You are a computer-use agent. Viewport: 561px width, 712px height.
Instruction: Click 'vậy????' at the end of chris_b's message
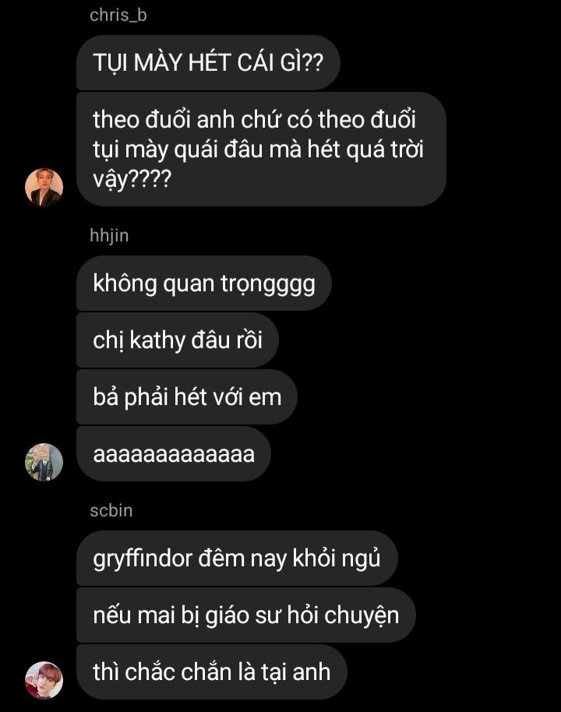pyautogui.click(x=132, y=178)
